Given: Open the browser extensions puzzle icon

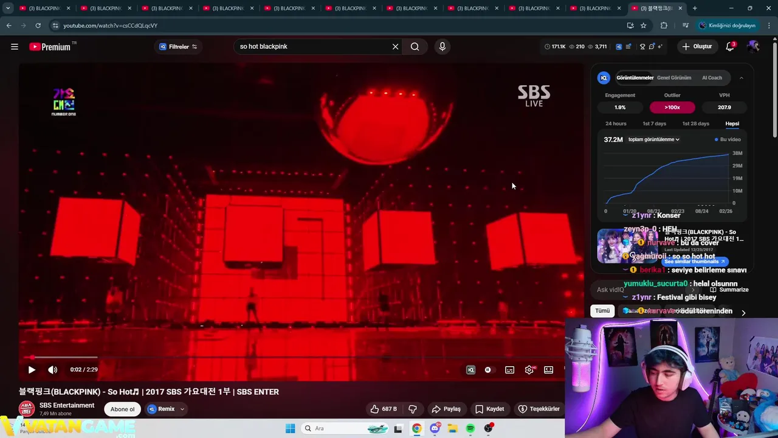Looking at the screenshot, I should 664,26.
